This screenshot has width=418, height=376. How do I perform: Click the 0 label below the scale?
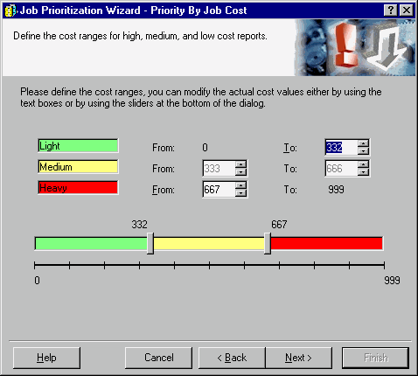click(37, 281)
